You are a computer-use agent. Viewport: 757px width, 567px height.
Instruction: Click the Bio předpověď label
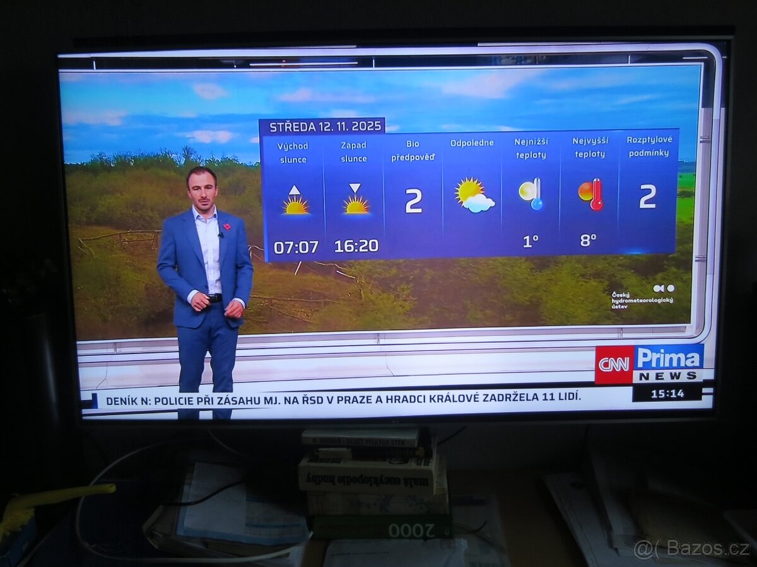pos(413,151)
